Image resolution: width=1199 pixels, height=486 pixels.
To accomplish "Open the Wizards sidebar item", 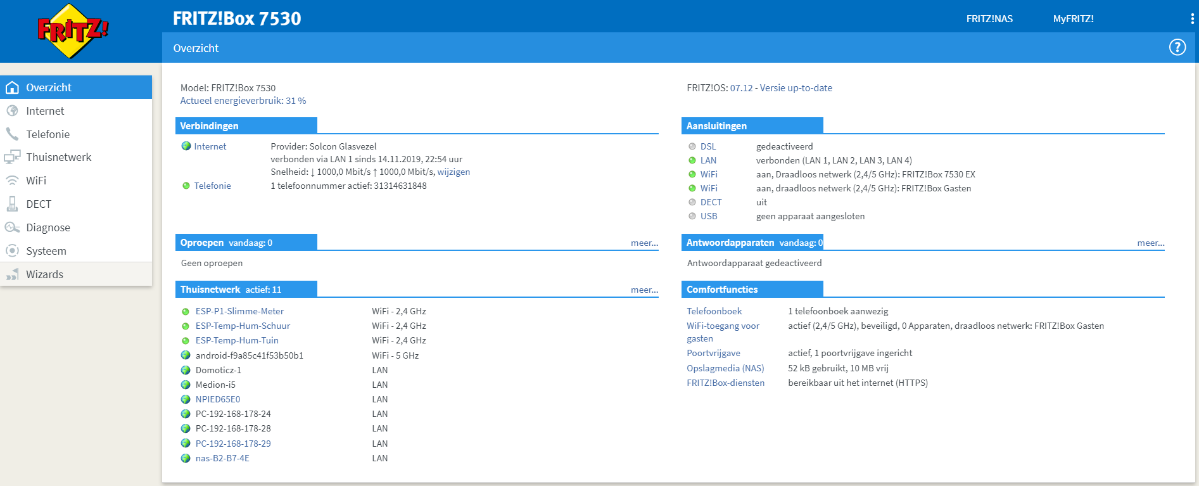I will pos(76,274).
